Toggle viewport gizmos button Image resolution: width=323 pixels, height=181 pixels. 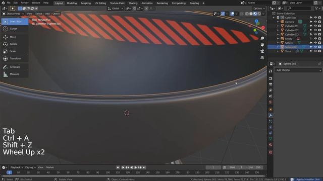pos(223,14)
